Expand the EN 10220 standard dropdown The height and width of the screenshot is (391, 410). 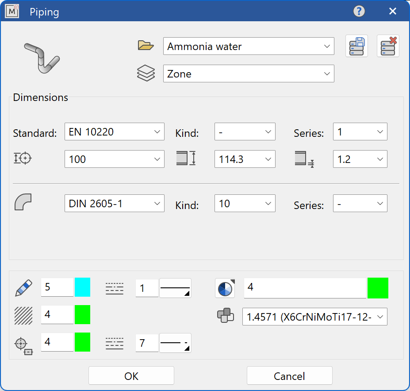[x=115, y=132]
